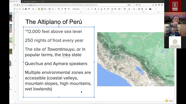This screenshot has width=186, height=104.
Task: Open the text color picker
Action: 105,9
